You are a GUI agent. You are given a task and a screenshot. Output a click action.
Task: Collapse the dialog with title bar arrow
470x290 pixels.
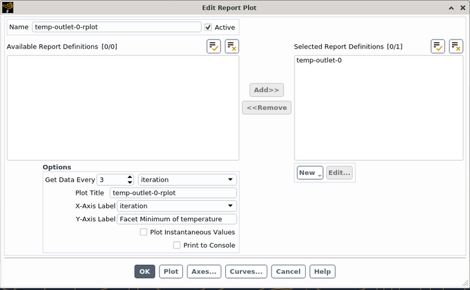pyautogui.click(x=450, y=8)
